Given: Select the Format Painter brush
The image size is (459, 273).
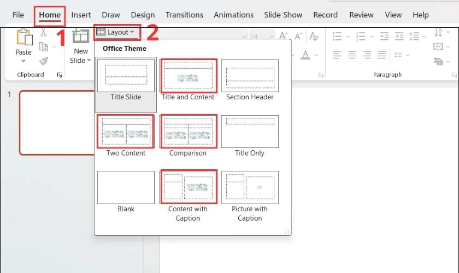Looking at the screenshot, I should [44, 61].
